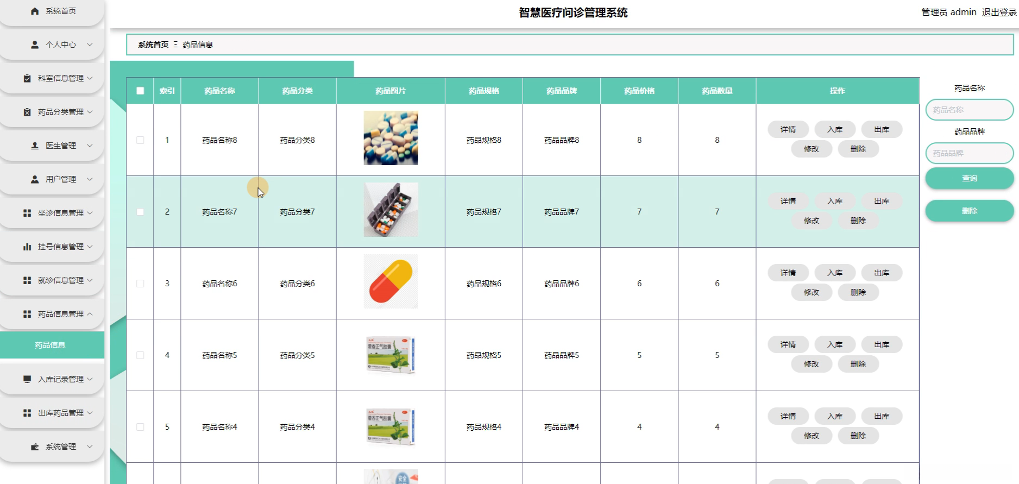The width and height of the screenshot is (1019, 484).
Task: Click the home icon beside 系统首页
Action: click(x=35, y=11)
